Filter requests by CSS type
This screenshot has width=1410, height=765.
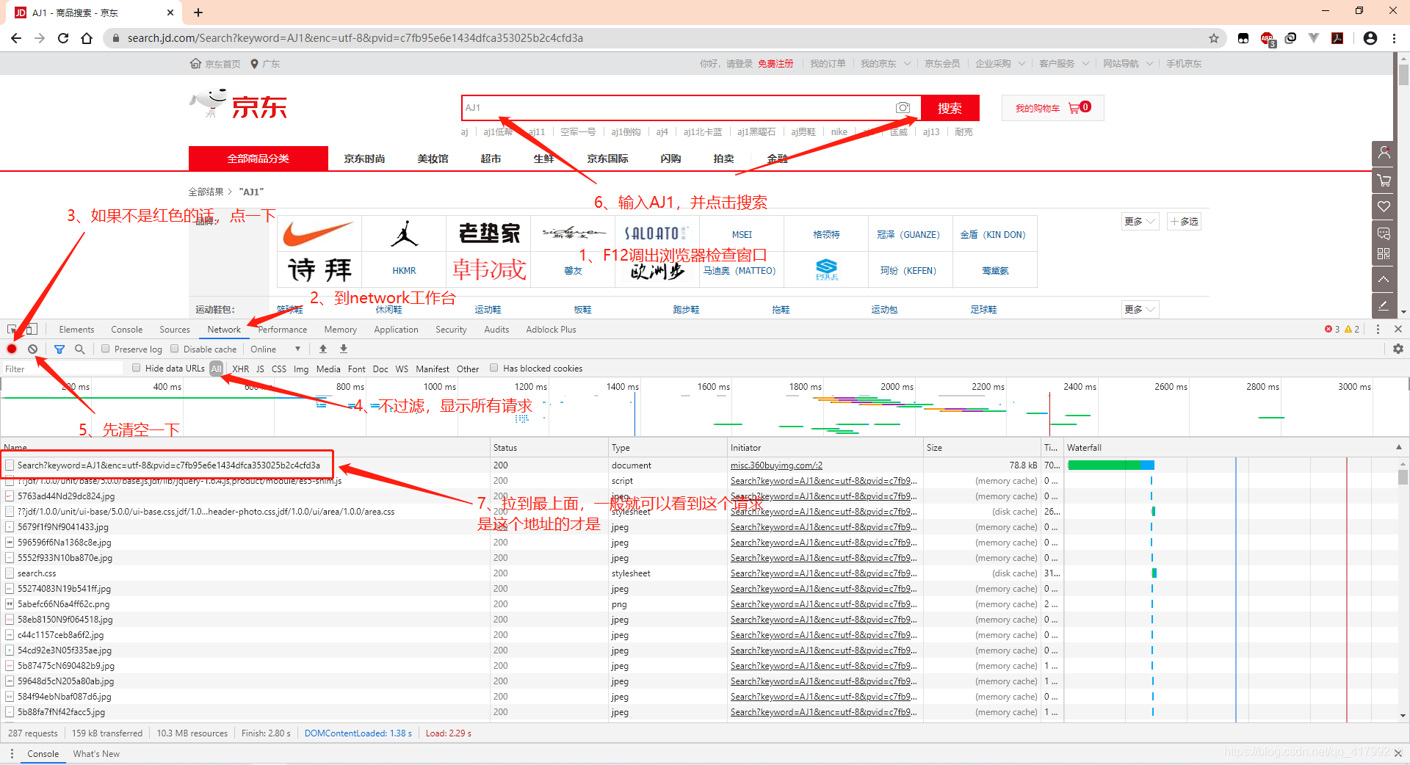279,369
